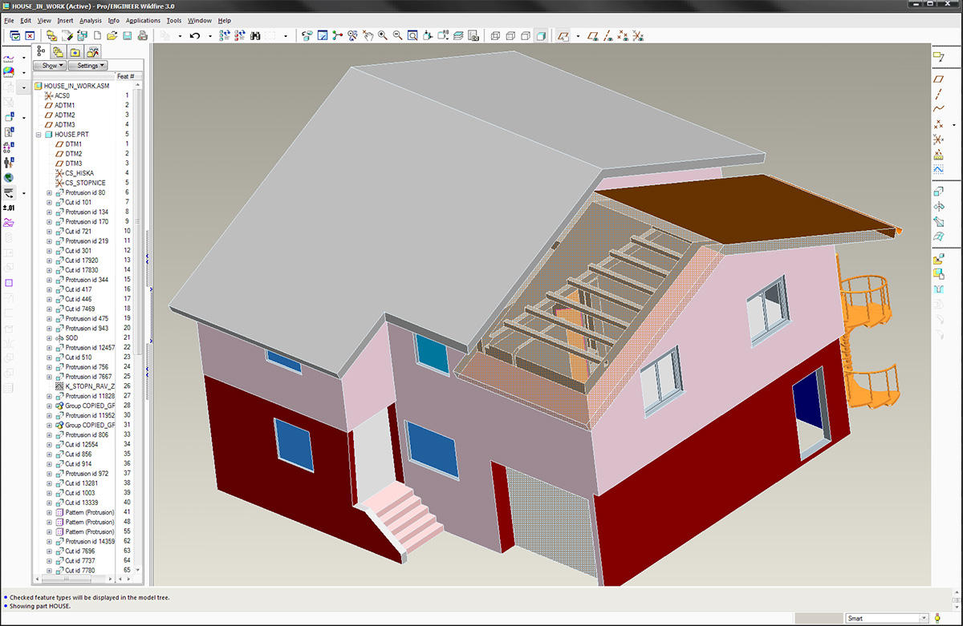Viewport: 963px width, 626px height.
Task: Expand Protrusion id 134 node
Action: (50, 212)
